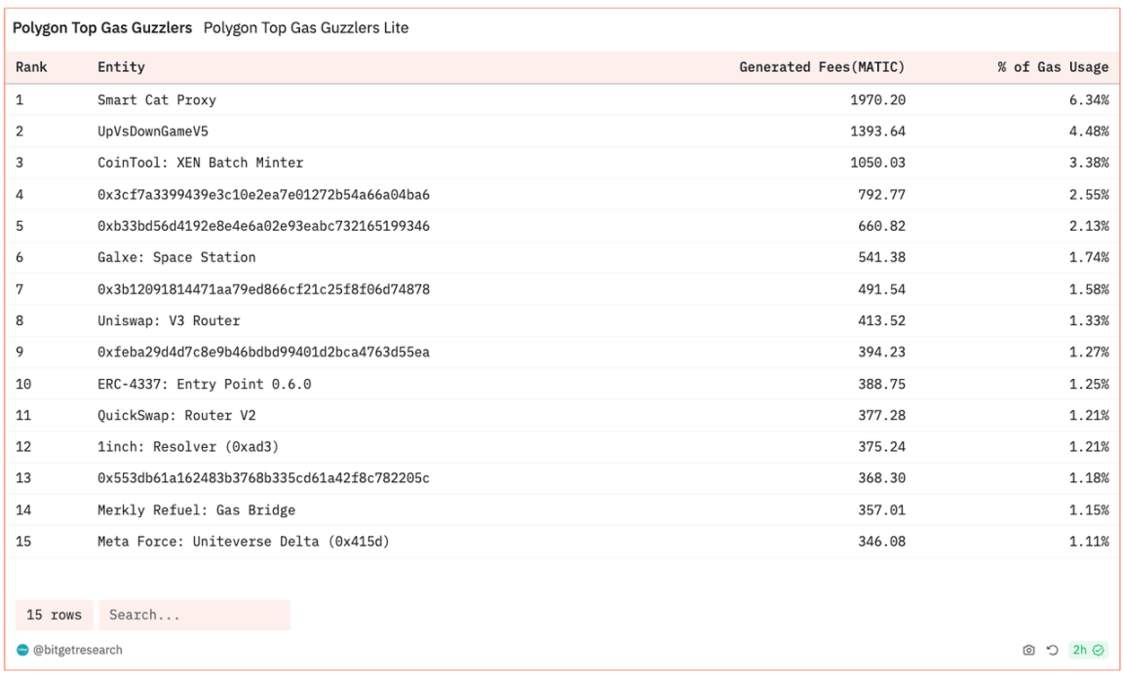The image size is (1123, 677).
Task: Click the 2h freshness status badge
Action: 1087,650
